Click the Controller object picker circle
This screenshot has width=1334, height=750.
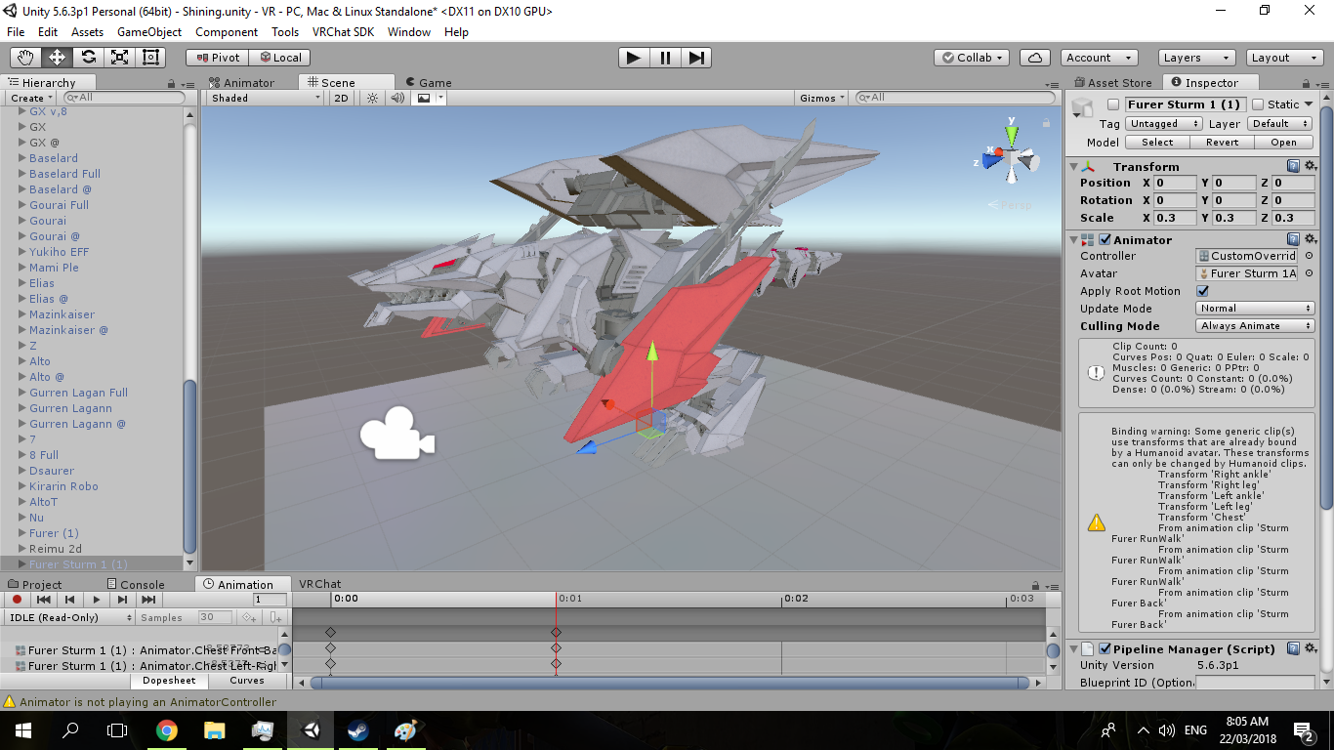[x=1310, y=256]
